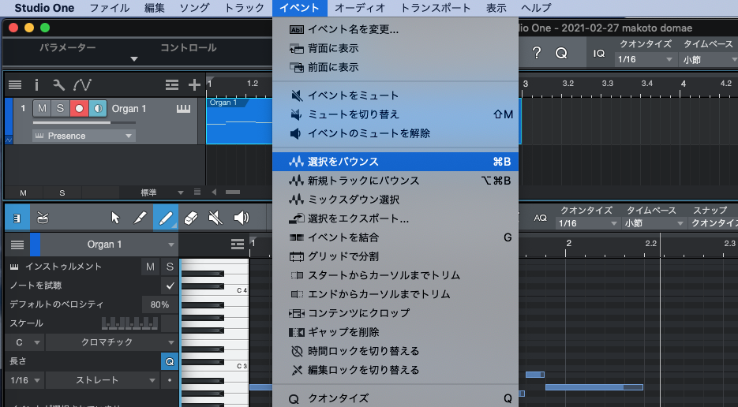Screen dimensions: 738x407
Task: Toggle length quantize Q button
Action: point(170,361)
